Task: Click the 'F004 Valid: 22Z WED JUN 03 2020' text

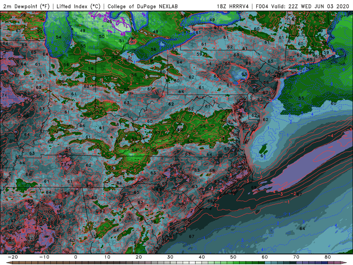Action: tap(302, 6)
